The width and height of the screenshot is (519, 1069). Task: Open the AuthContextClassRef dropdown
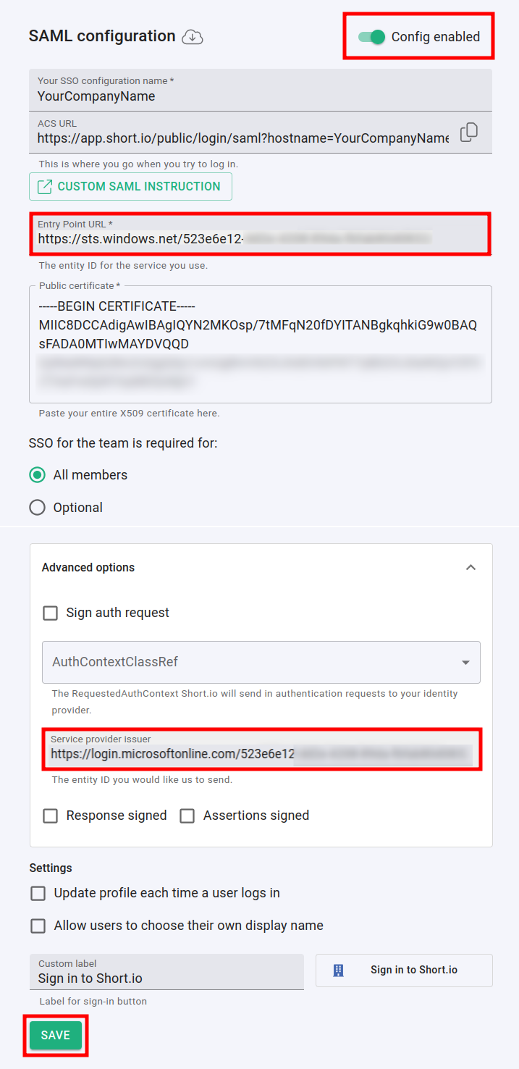point(261,662)
